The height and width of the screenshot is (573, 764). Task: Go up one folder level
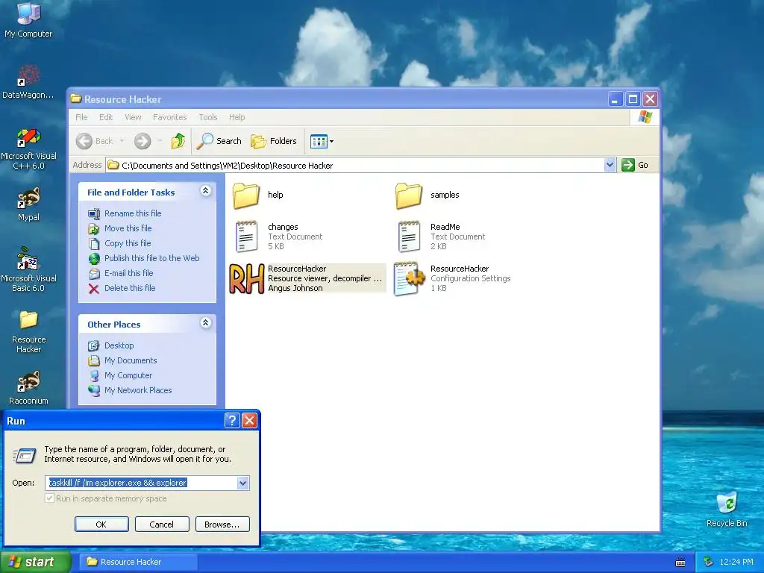[x=178, y=141]
